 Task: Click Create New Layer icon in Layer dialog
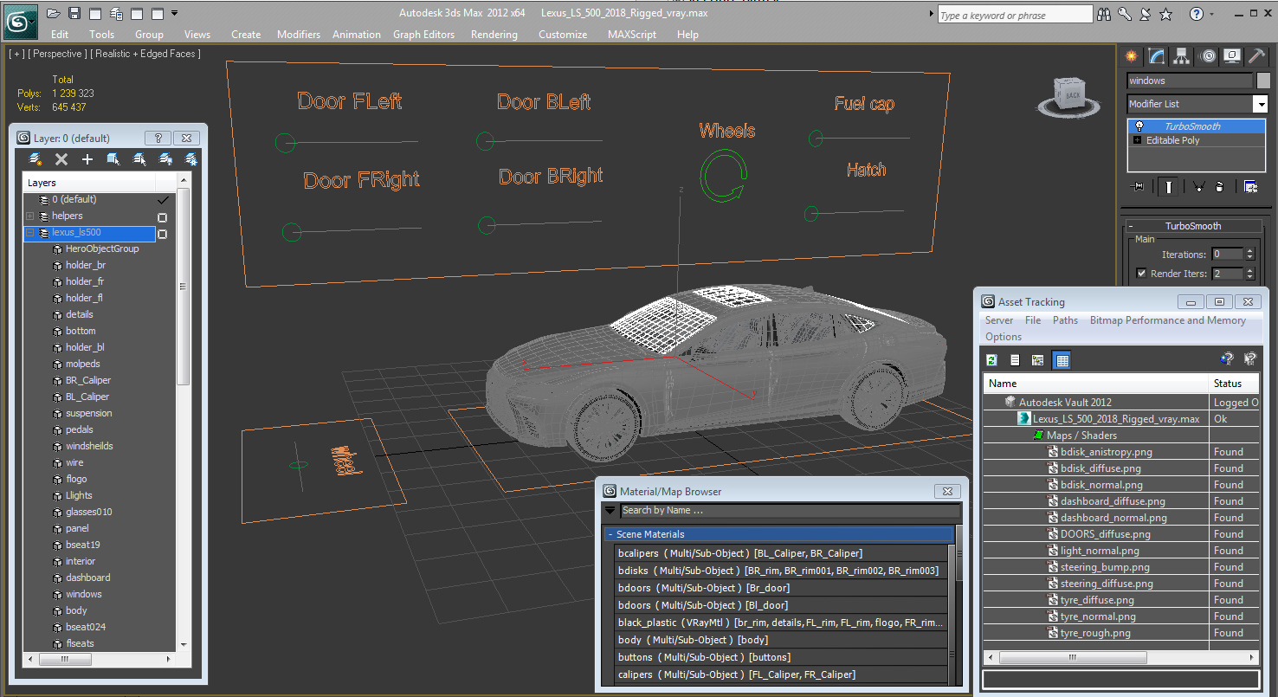(35, 159)
